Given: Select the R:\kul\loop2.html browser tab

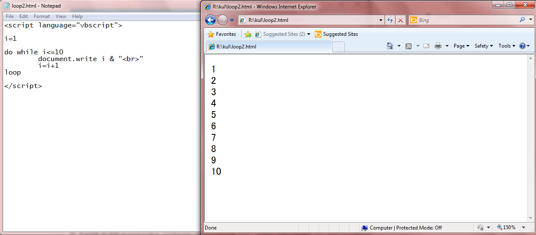Looking at the screenshot, I should tap(268, 47).
